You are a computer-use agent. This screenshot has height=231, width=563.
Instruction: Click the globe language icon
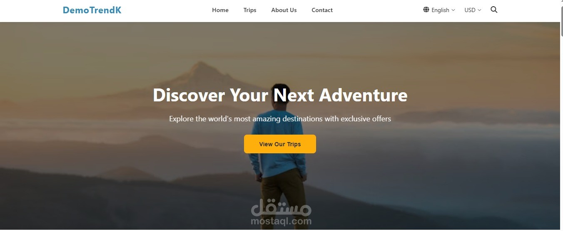point(426,10)
